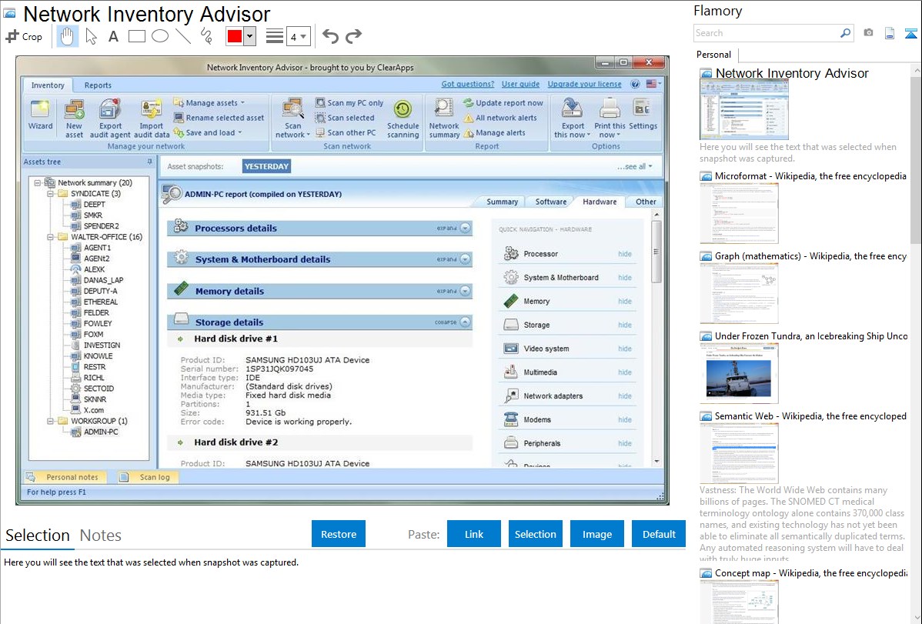Expand System & Motherboard details section

pyautogui.click(x=465, y=259)
